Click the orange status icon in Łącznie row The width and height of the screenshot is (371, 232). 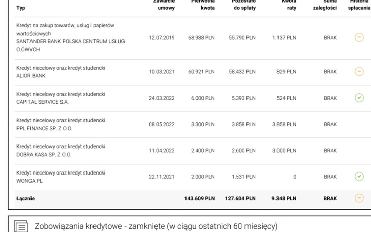(x=359, y=198)
